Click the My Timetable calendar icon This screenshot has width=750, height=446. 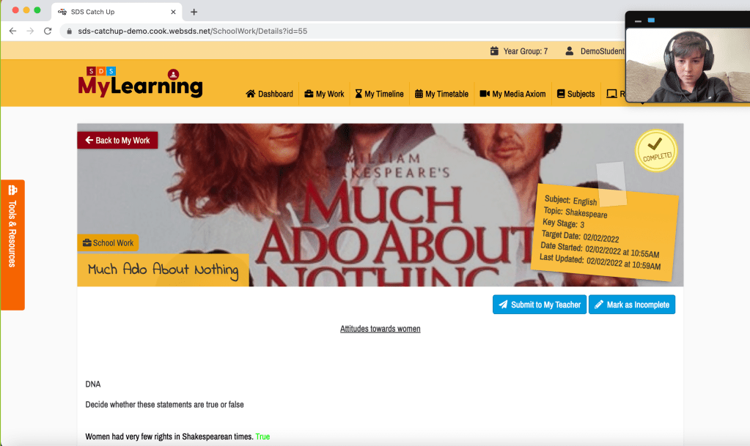(x=419, y=94)
